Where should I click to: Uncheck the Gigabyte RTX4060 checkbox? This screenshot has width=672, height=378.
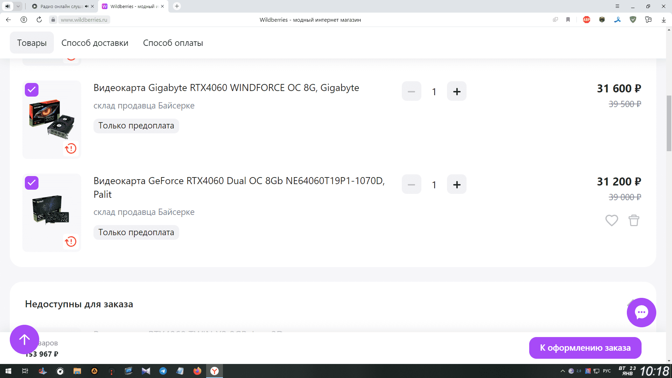[32, 90]
